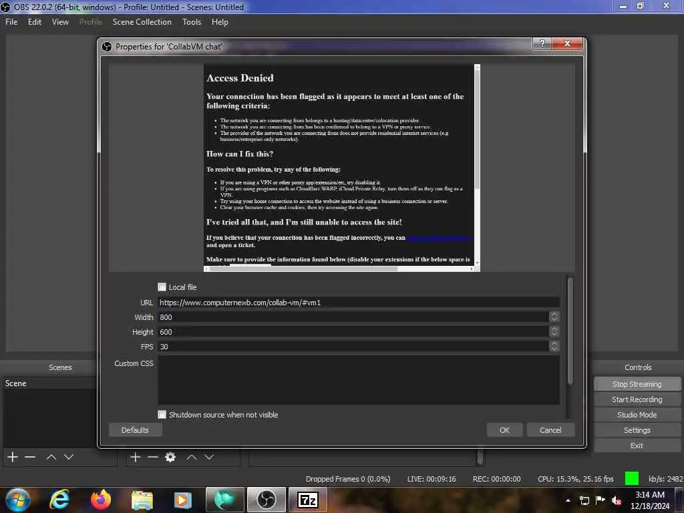The height and width of the screenshot is (513, 684).
Task: Open Windows Explorer folder icon in taskbar
Action: point(142,500)
